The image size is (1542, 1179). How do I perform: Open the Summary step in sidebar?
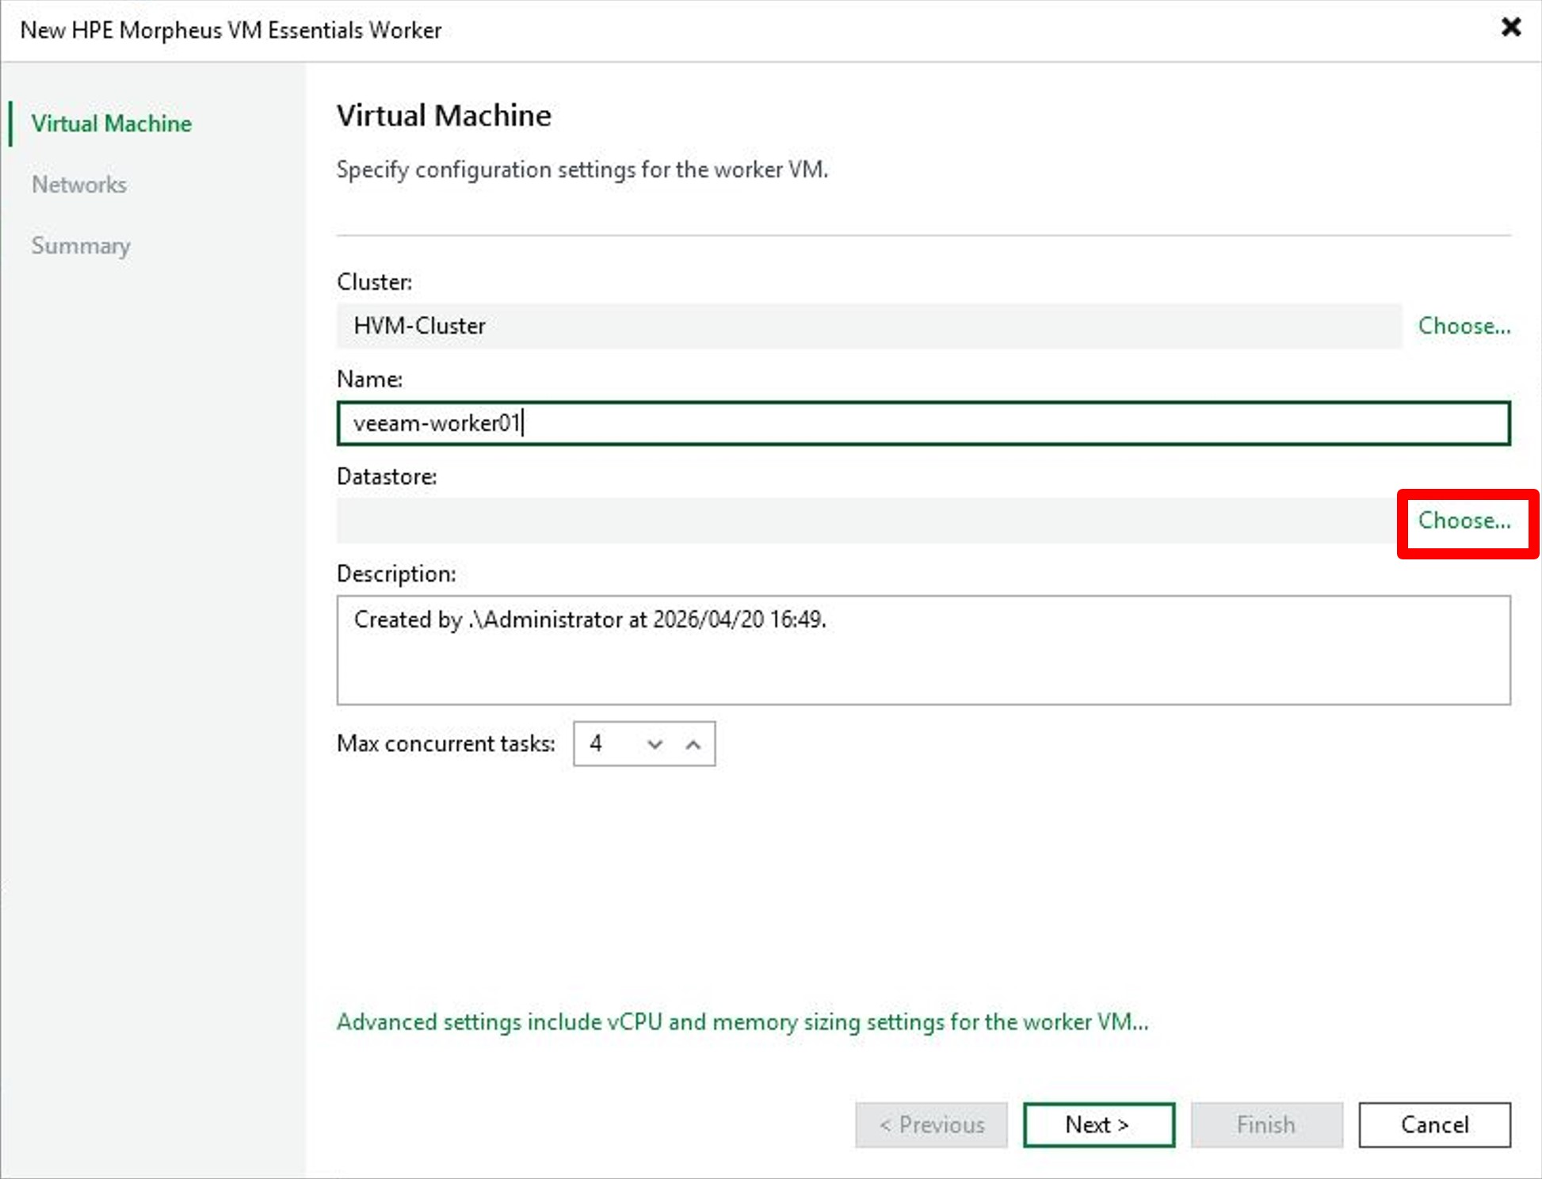coord(81,246)
